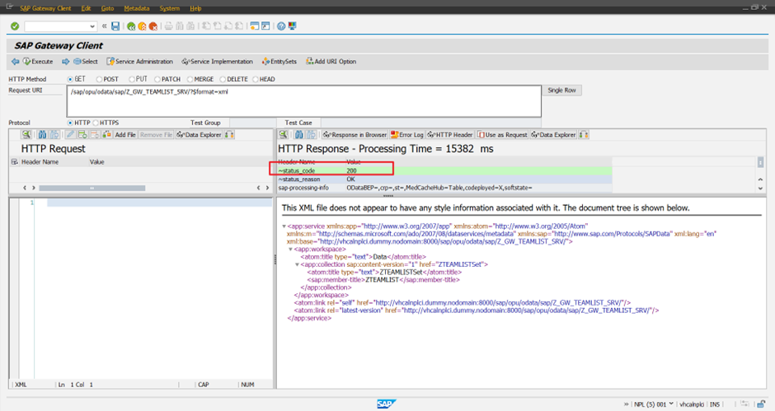Choose the HTTPS protocol option

pyautogui.click(x=96, y=123)
